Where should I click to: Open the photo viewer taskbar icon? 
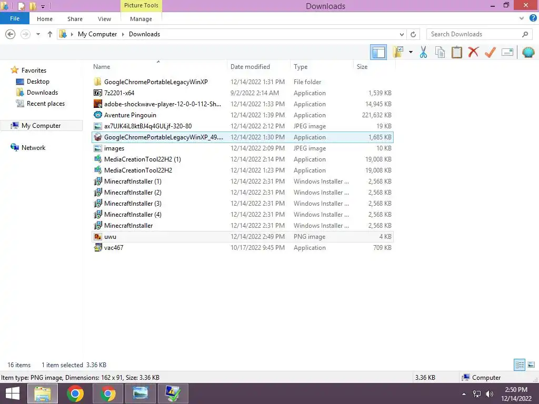pyautogui.click(x=140, y=393)
